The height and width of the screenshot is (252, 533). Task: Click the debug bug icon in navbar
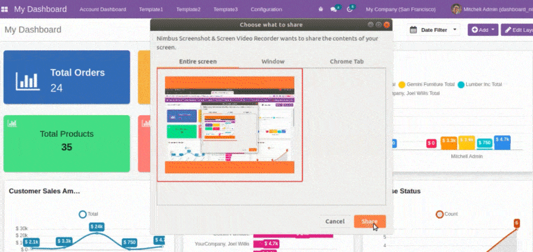tap(321, 10)
